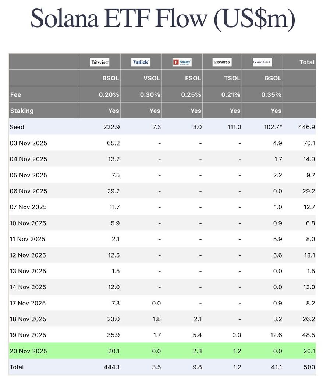Select the Seed row label
Screen dimensions: 323x377
17,127
